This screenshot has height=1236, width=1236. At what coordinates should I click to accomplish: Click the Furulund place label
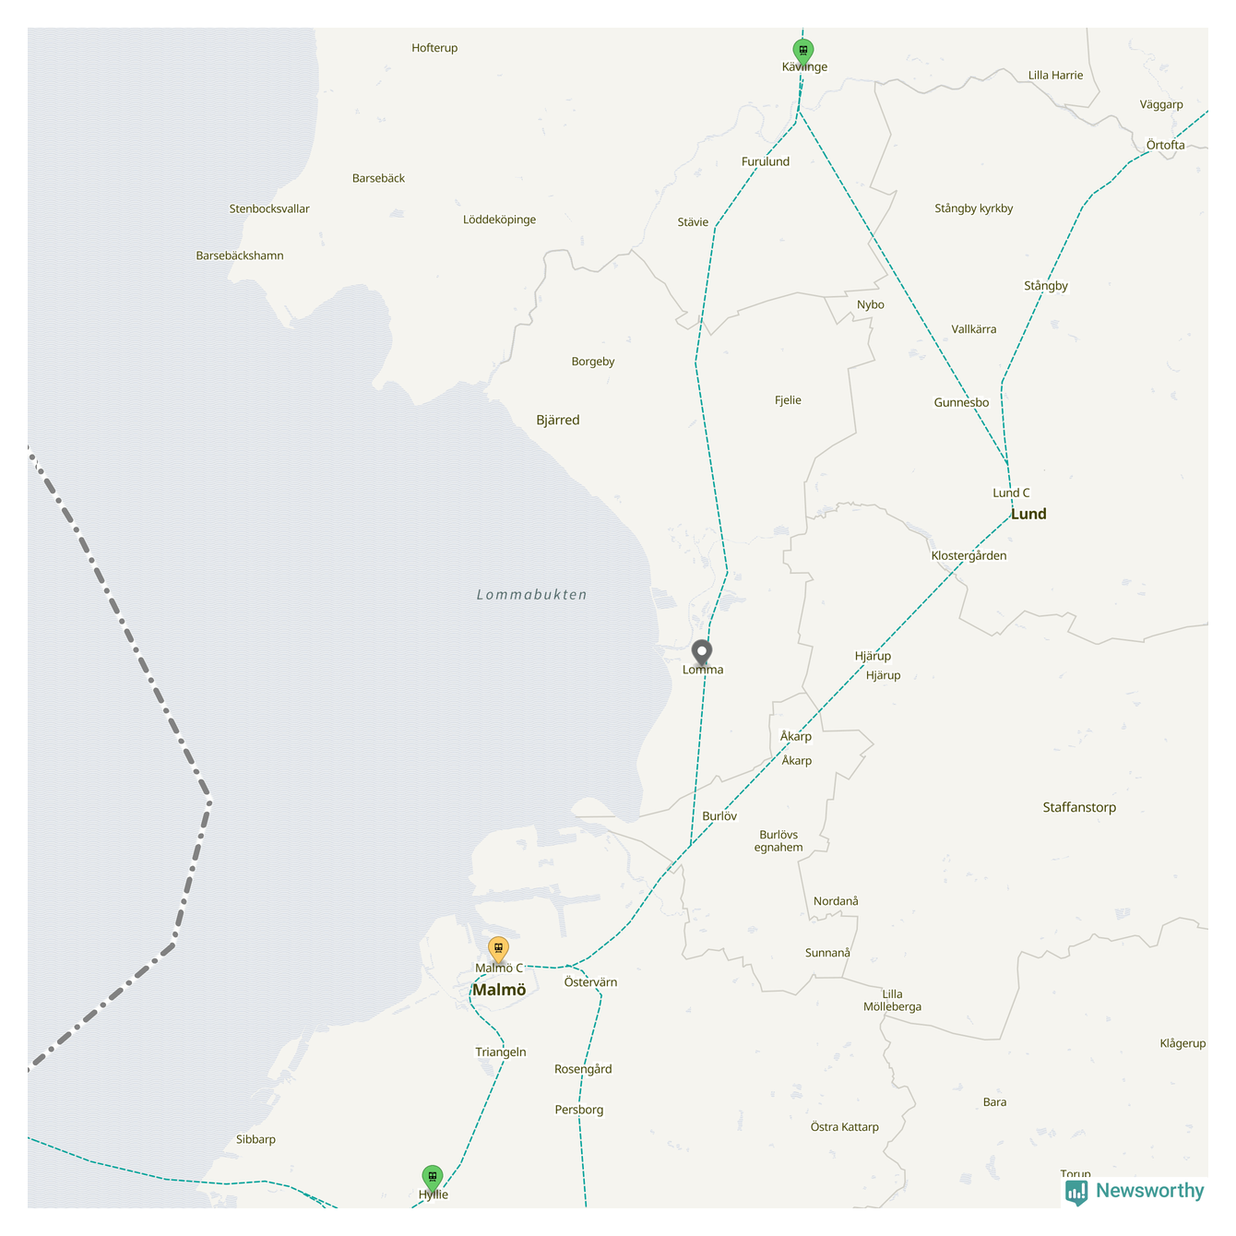tap(766, 161)
